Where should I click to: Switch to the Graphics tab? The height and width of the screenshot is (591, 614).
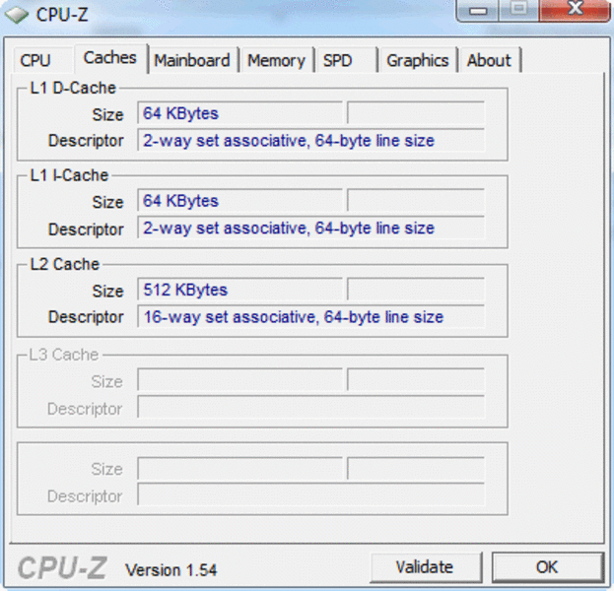coord(418,60)
